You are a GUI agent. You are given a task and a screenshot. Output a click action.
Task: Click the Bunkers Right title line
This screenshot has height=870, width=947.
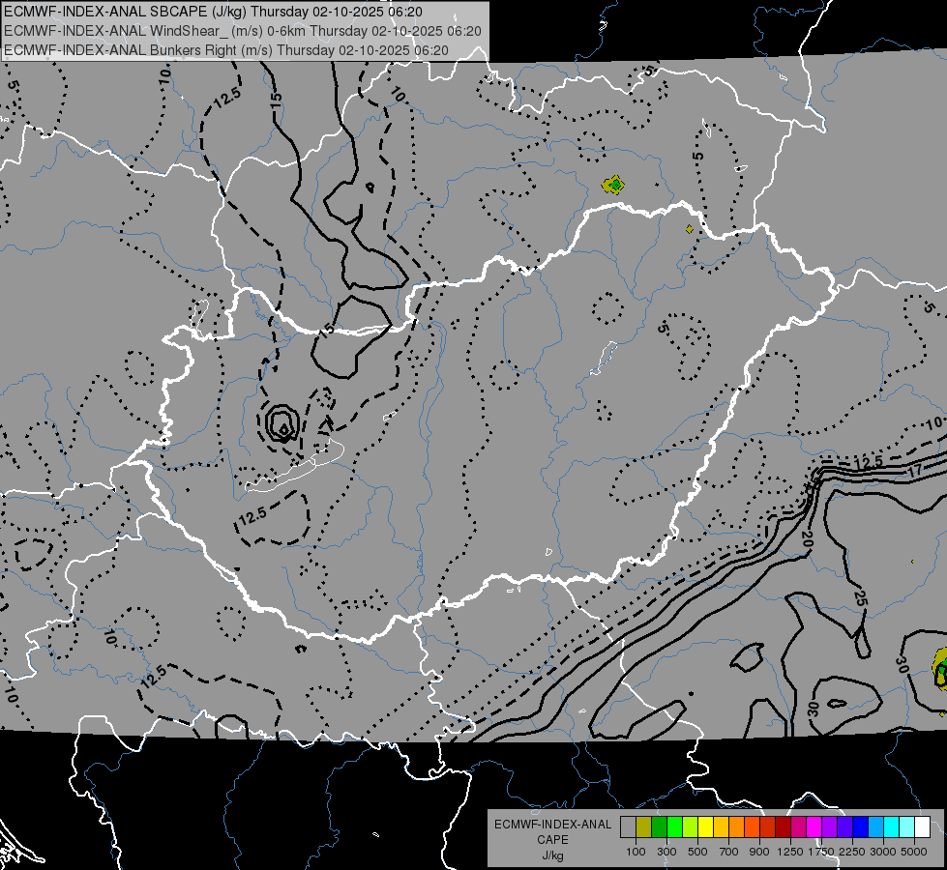point(226,50)
